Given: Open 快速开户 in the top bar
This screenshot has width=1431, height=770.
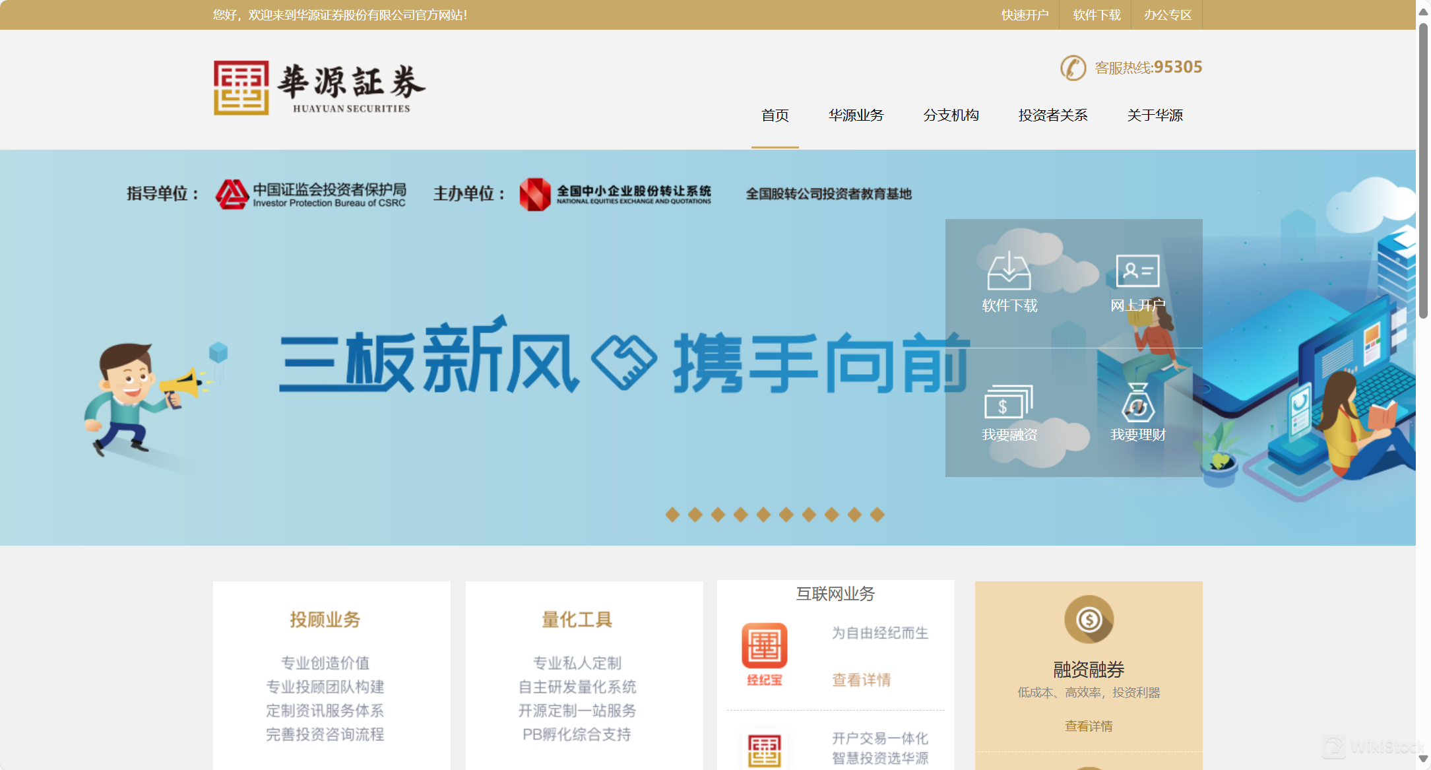Looking at the screenshot, I should (1025, 15).
